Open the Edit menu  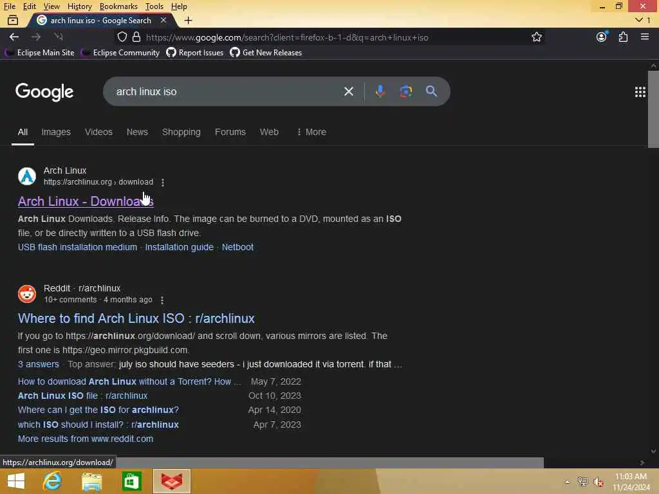coord(29,6)
